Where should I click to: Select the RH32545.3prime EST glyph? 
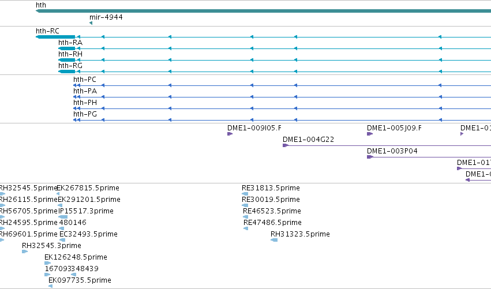[25, 252]
